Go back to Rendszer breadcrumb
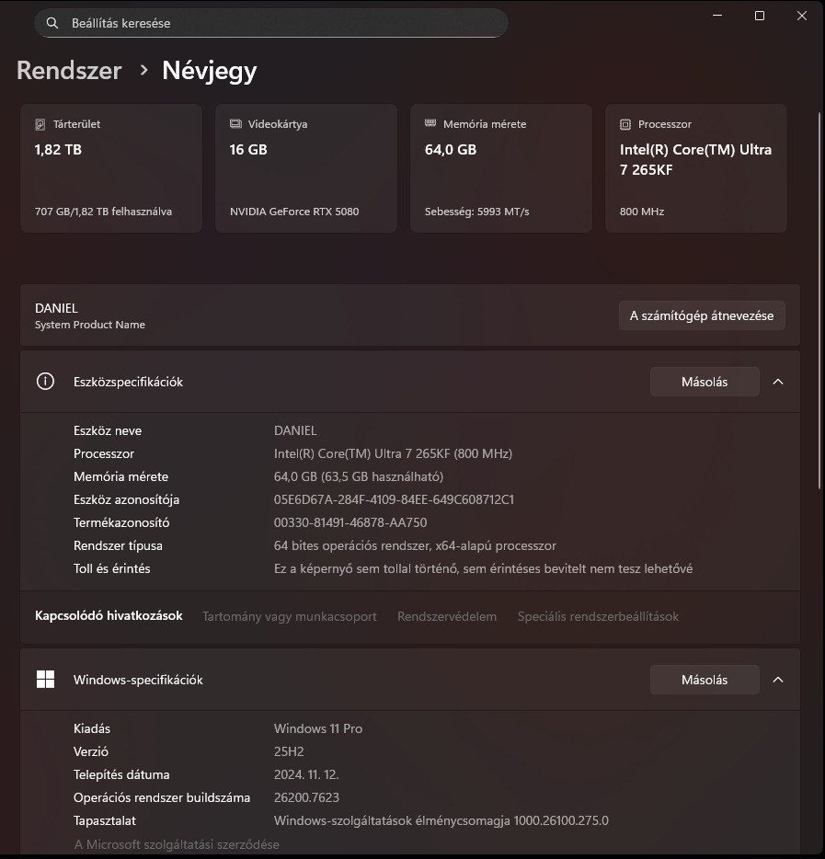This screenshot has height=859, width=825. [x=69, y=71]
